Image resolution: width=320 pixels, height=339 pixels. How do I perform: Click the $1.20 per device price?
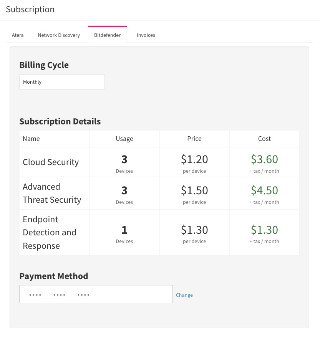tap(194, 159)
